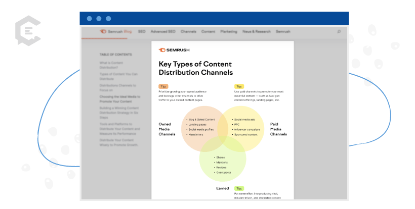Open "Types of Content You Can Distribute" link

118,76
